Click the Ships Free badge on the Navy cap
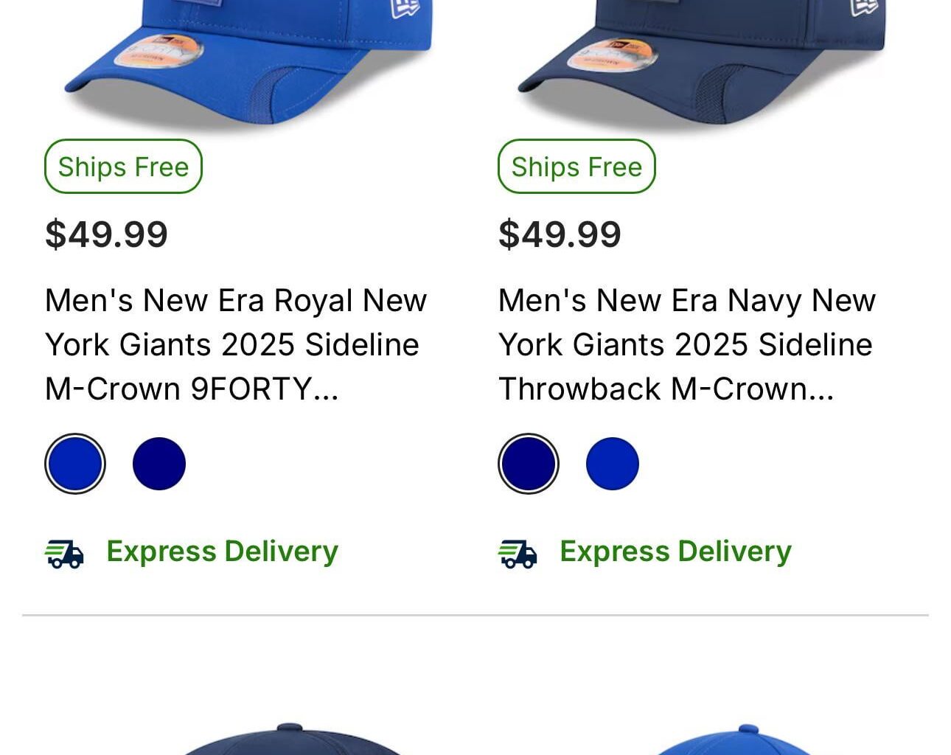This screenshot has width=951, height=755. click(x=576, y=167)
